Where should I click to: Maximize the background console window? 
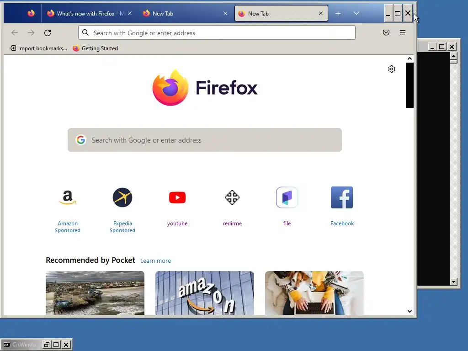coord(442,47)
